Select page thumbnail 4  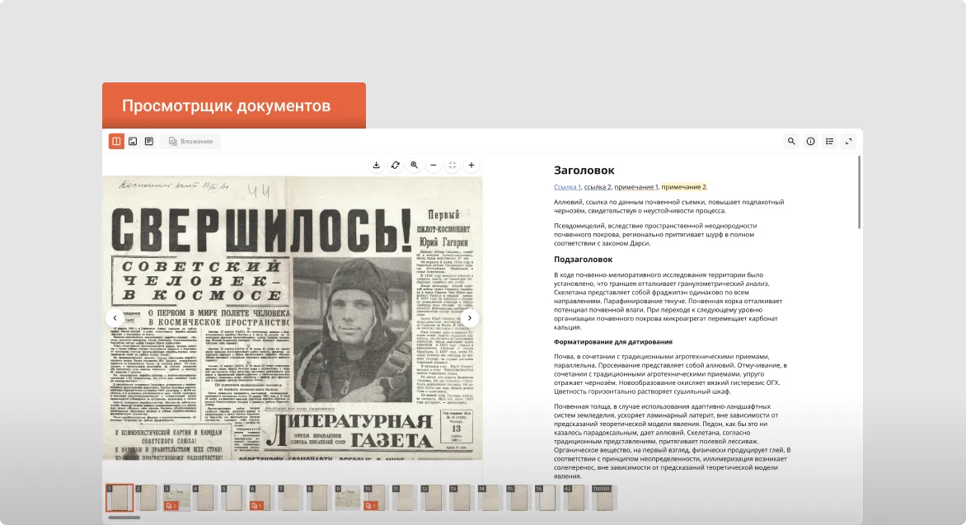(205, 497)
